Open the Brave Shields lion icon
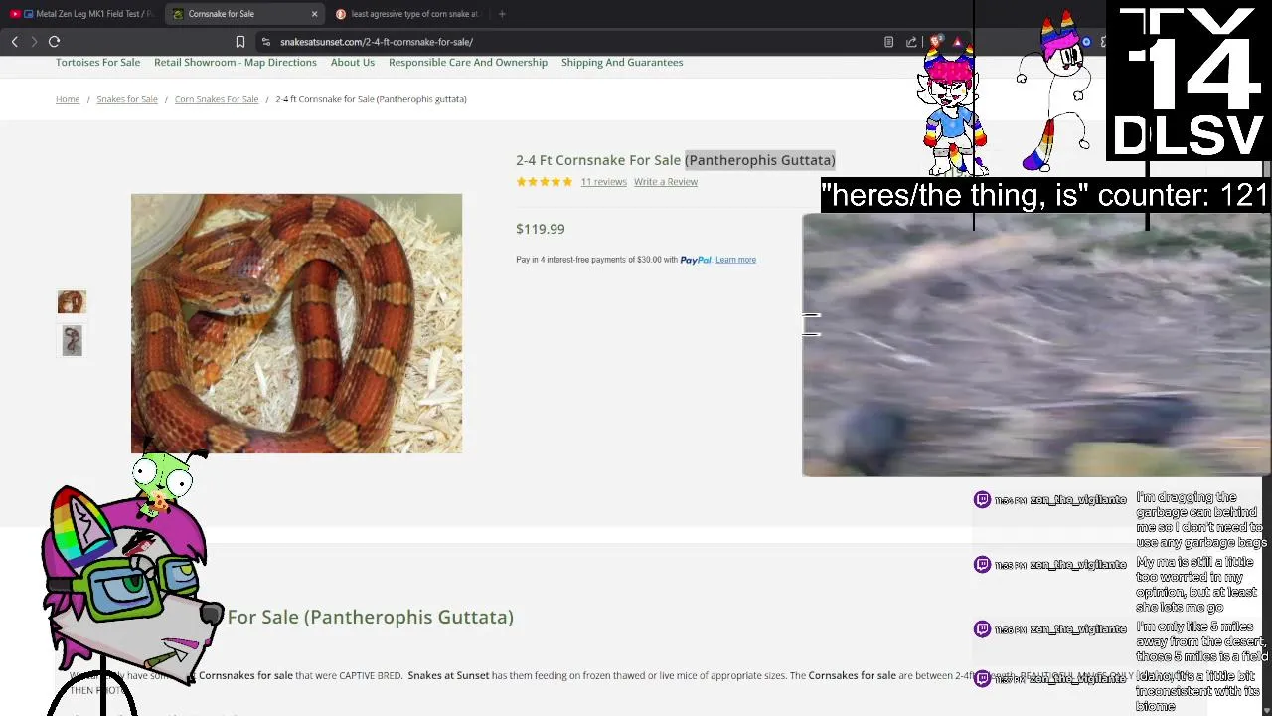 coord(936,42)
